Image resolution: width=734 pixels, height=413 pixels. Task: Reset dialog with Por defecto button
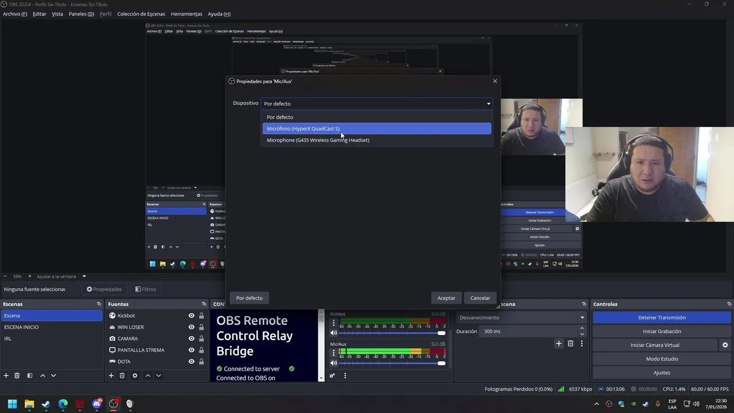pyautogui.click(x=249, y=298)
